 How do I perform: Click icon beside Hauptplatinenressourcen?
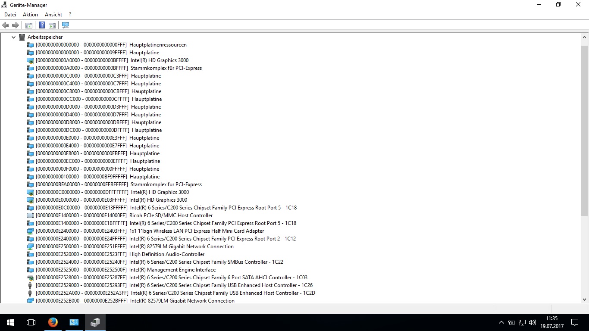pyautogui.click(x=30, y=45)
